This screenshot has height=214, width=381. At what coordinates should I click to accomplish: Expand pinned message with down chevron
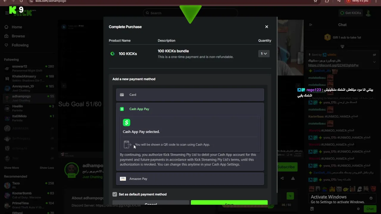point(374,62)
